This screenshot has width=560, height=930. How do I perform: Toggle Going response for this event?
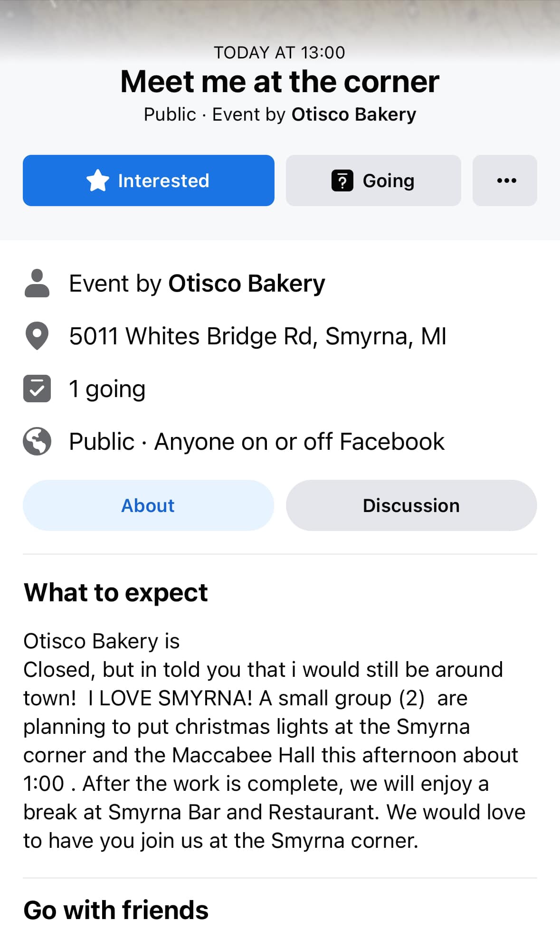[x=373, y=180]
